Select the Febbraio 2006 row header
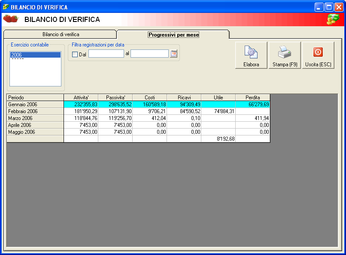The width and height of the screenshot is (346, 255). (x=35, y=111)
